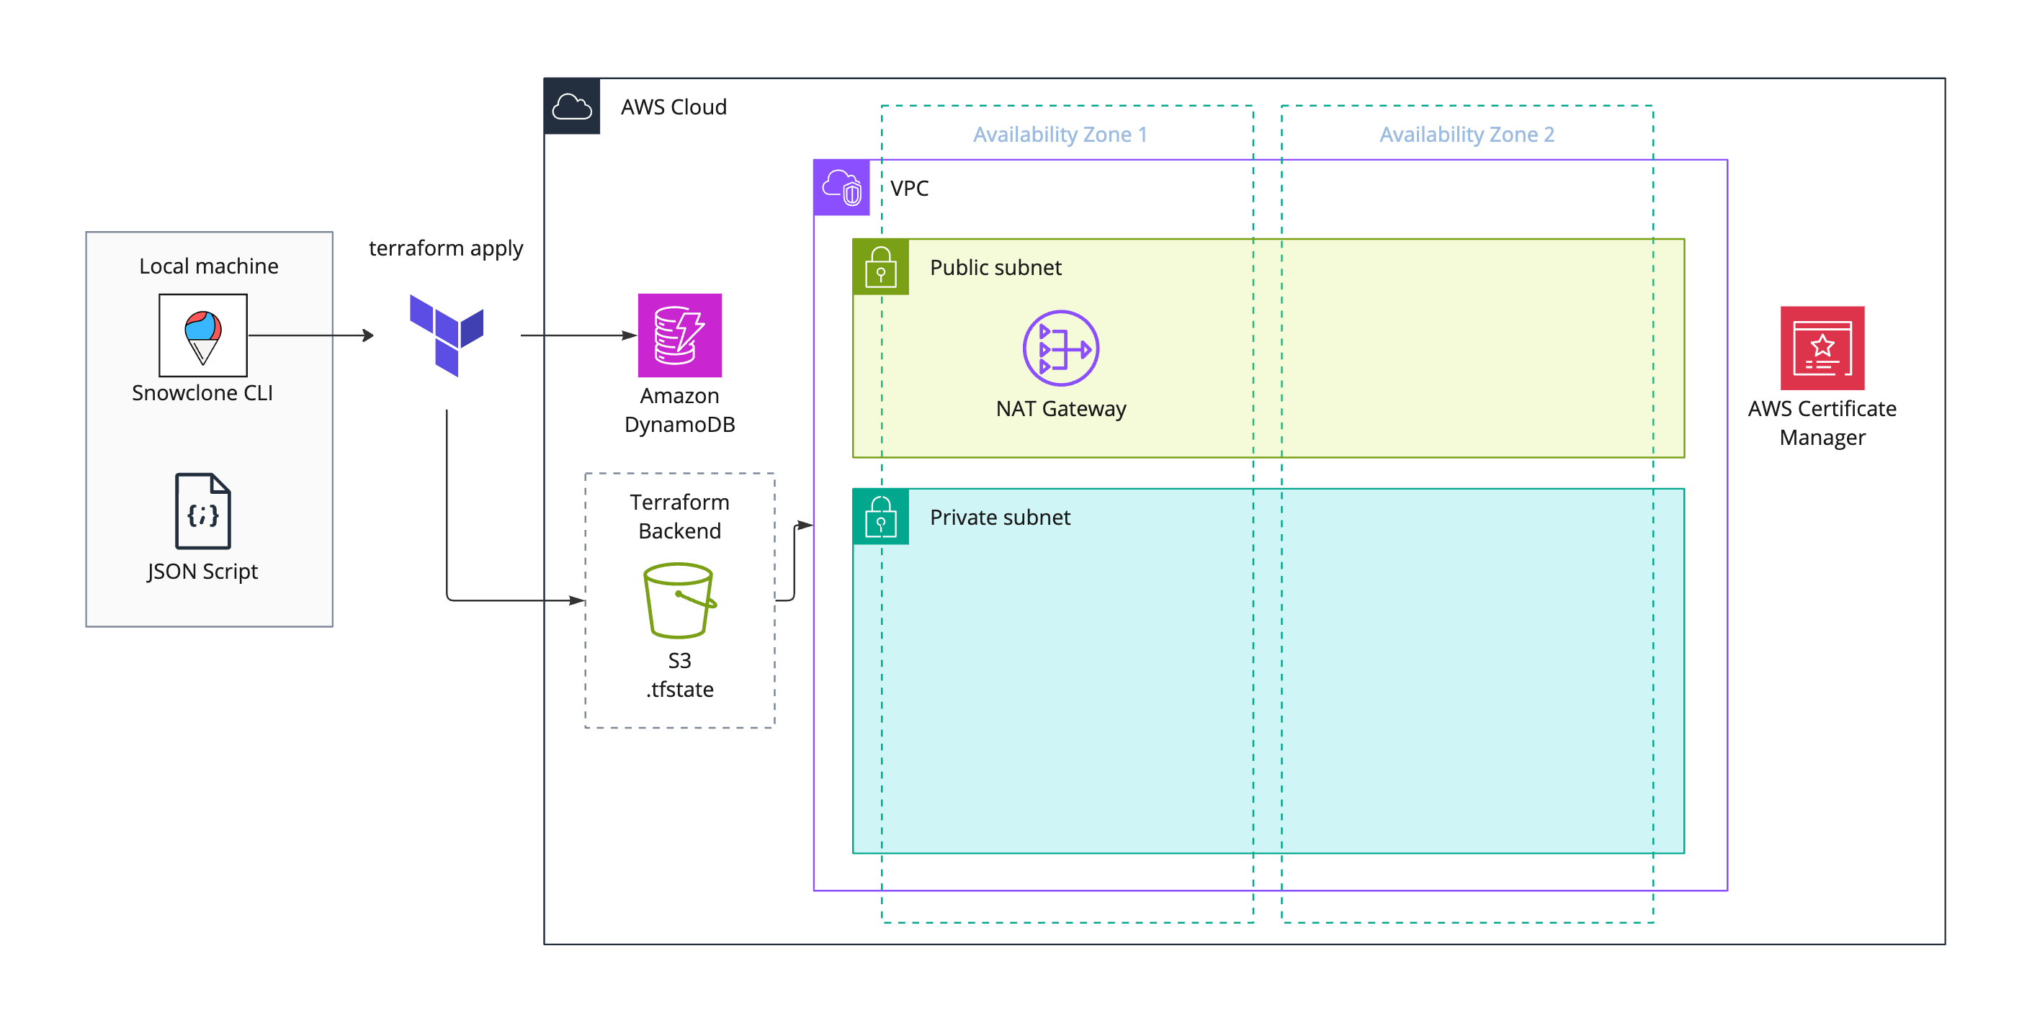The height and width of the screenshot is (1023, 2027).
Task: Click the S3 bucket icon
Action: click(680, 600)
